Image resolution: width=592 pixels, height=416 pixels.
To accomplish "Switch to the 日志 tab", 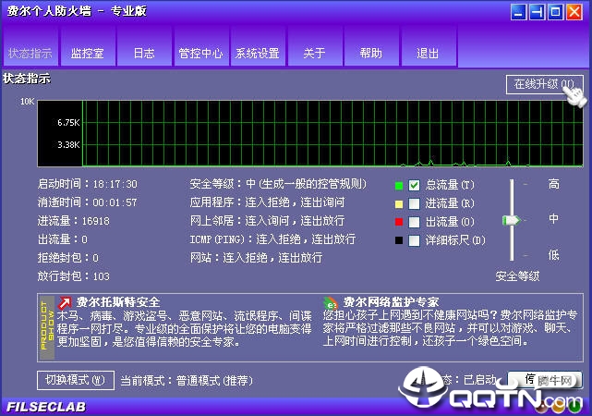I will pyautogui.click(x=144, y=46).
